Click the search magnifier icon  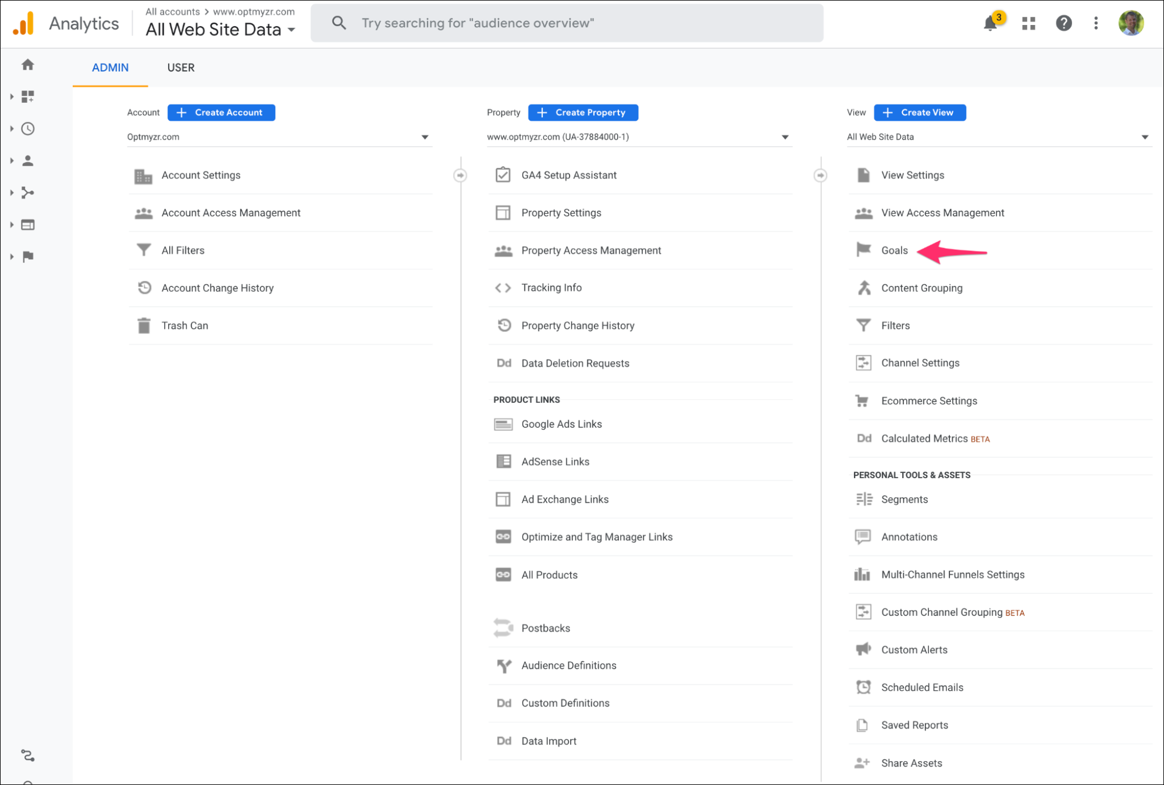[x=339, y=23]
